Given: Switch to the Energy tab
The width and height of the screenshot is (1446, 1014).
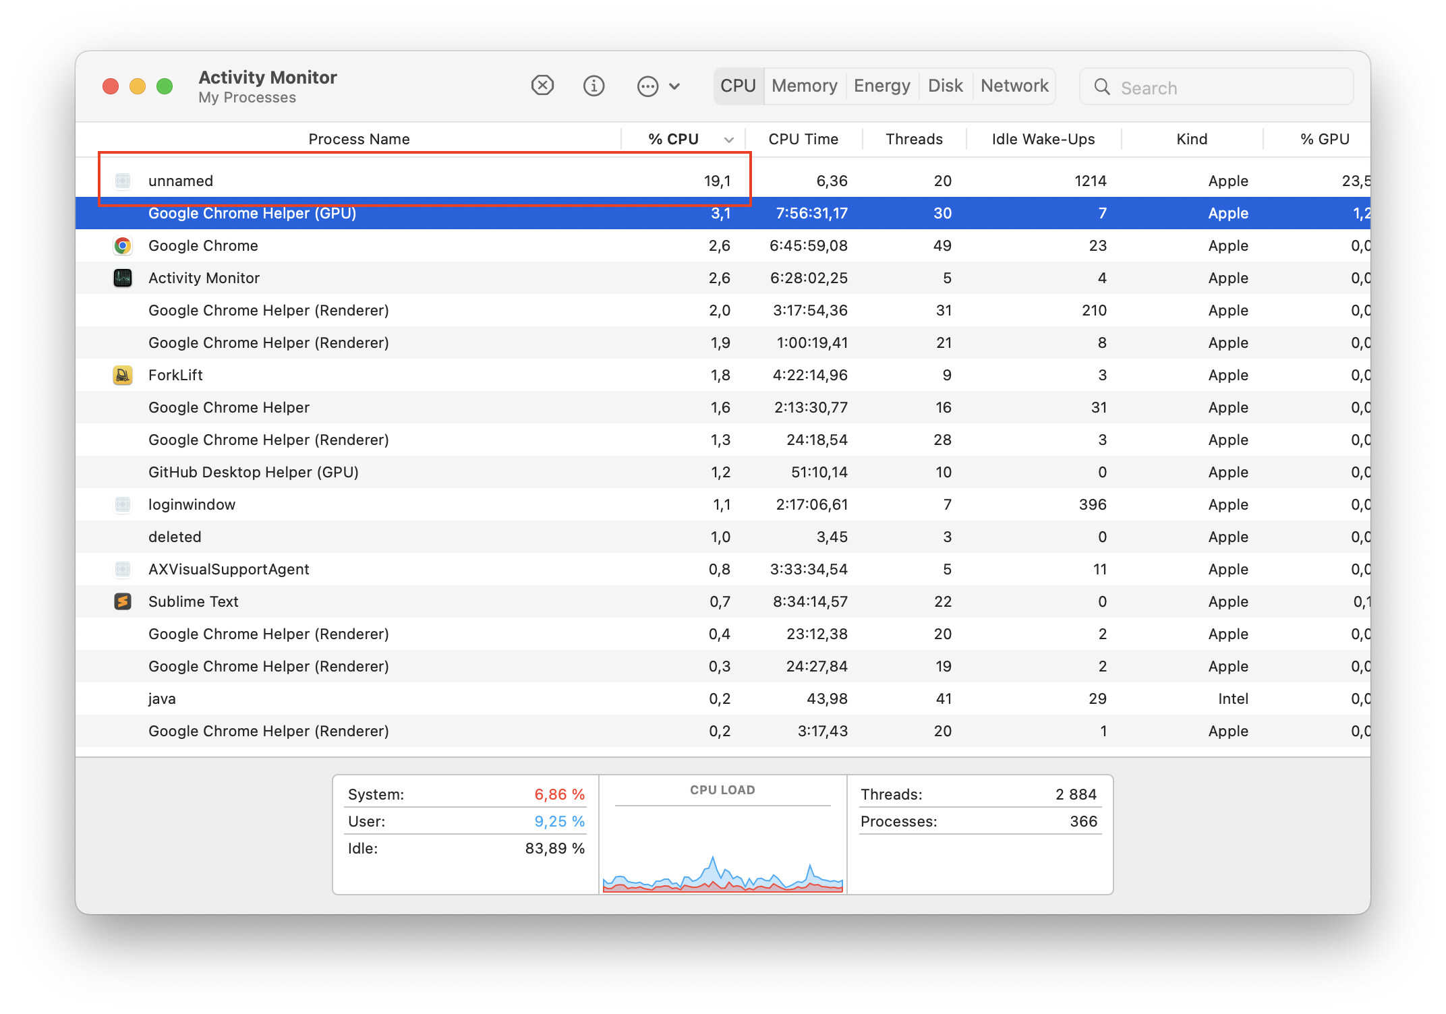Looking at the screenshot, I should tap(881, 86).
